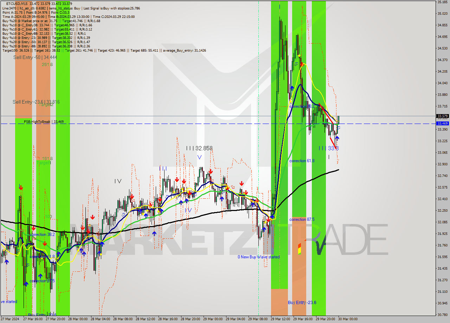Click the blue 'I I I 33.3' wave label

point(328,148)
